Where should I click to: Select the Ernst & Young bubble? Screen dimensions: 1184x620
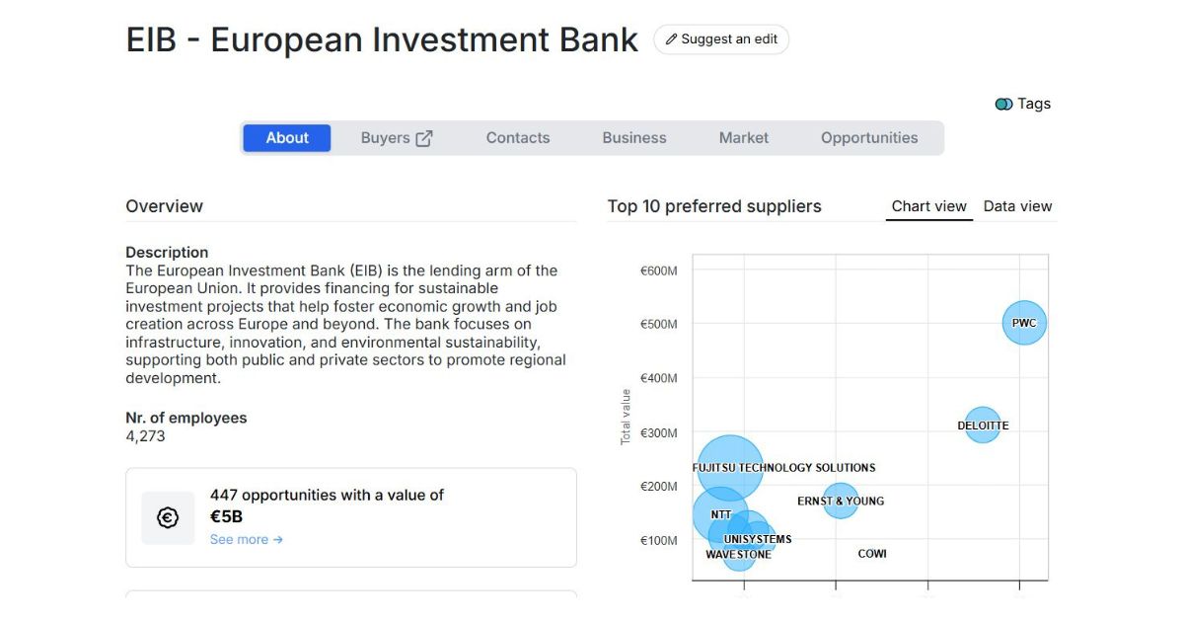click(x=841, y=501)
